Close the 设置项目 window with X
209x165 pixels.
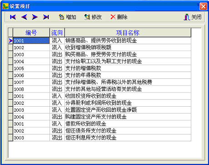(203, 6)
